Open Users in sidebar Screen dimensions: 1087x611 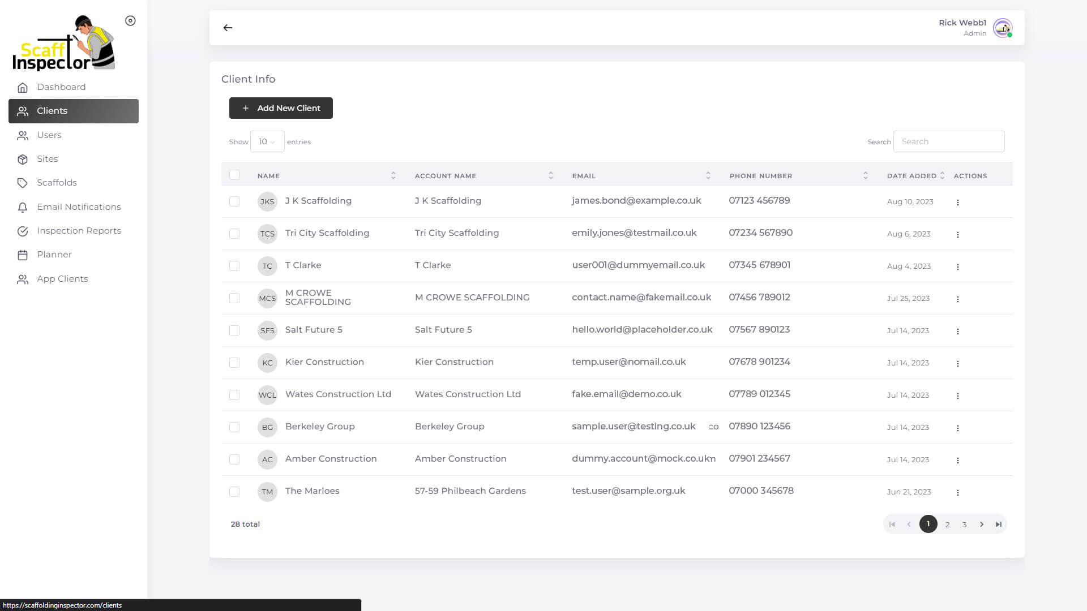pyautogui.click(x=74, y=135)
